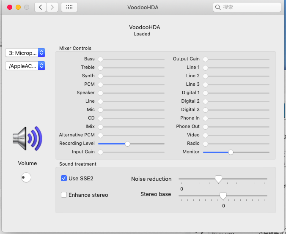Click the "Mixer Controls" section label
Screen dimensions: 286x234
tap(75, 48)
